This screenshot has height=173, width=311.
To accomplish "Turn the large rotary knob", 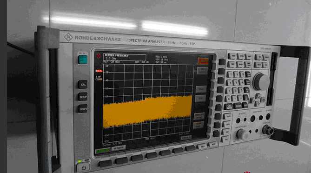I will 261,81.
